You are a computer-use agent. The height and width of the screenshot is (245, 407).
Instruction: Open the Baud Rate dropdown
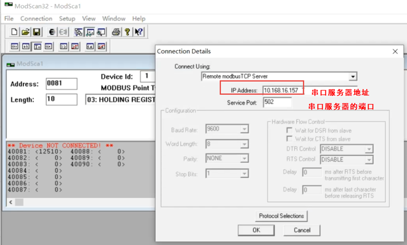(x=244, y=129)
